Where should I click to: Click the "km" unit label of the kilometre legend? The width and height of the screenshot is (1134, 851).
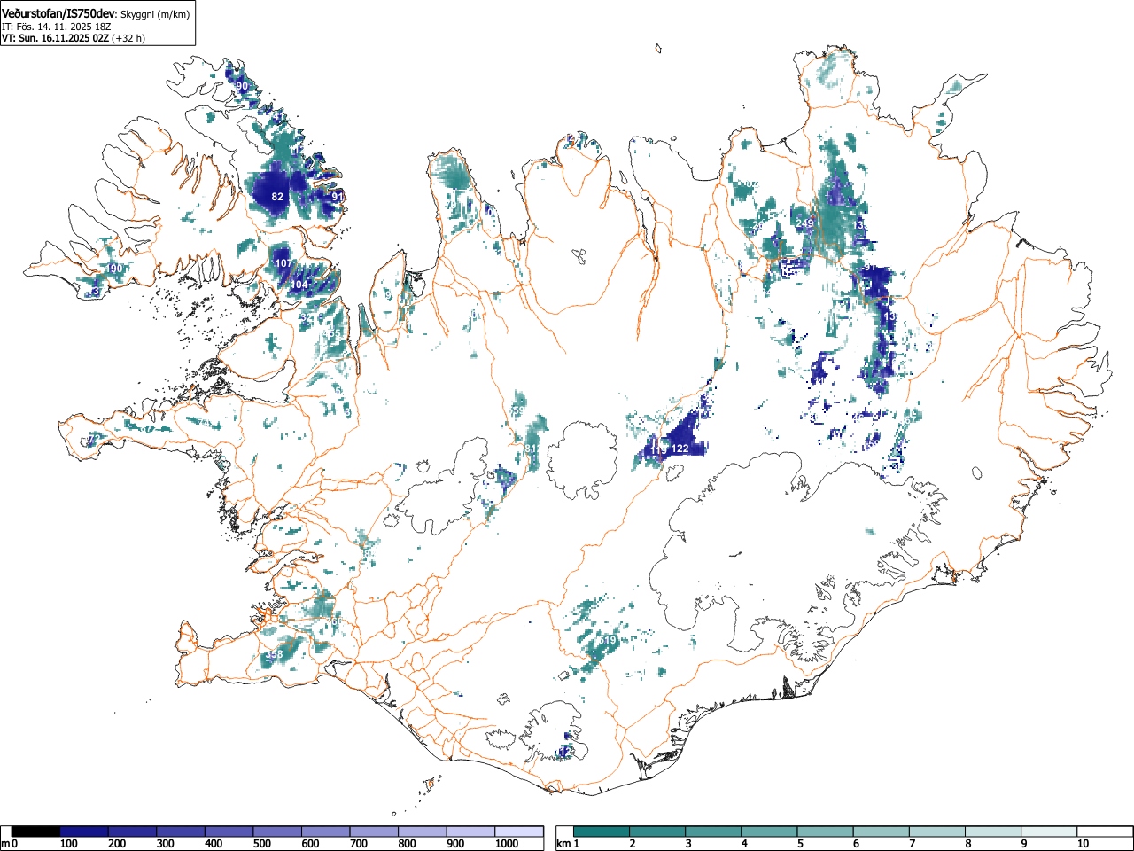tap(563, 844)
